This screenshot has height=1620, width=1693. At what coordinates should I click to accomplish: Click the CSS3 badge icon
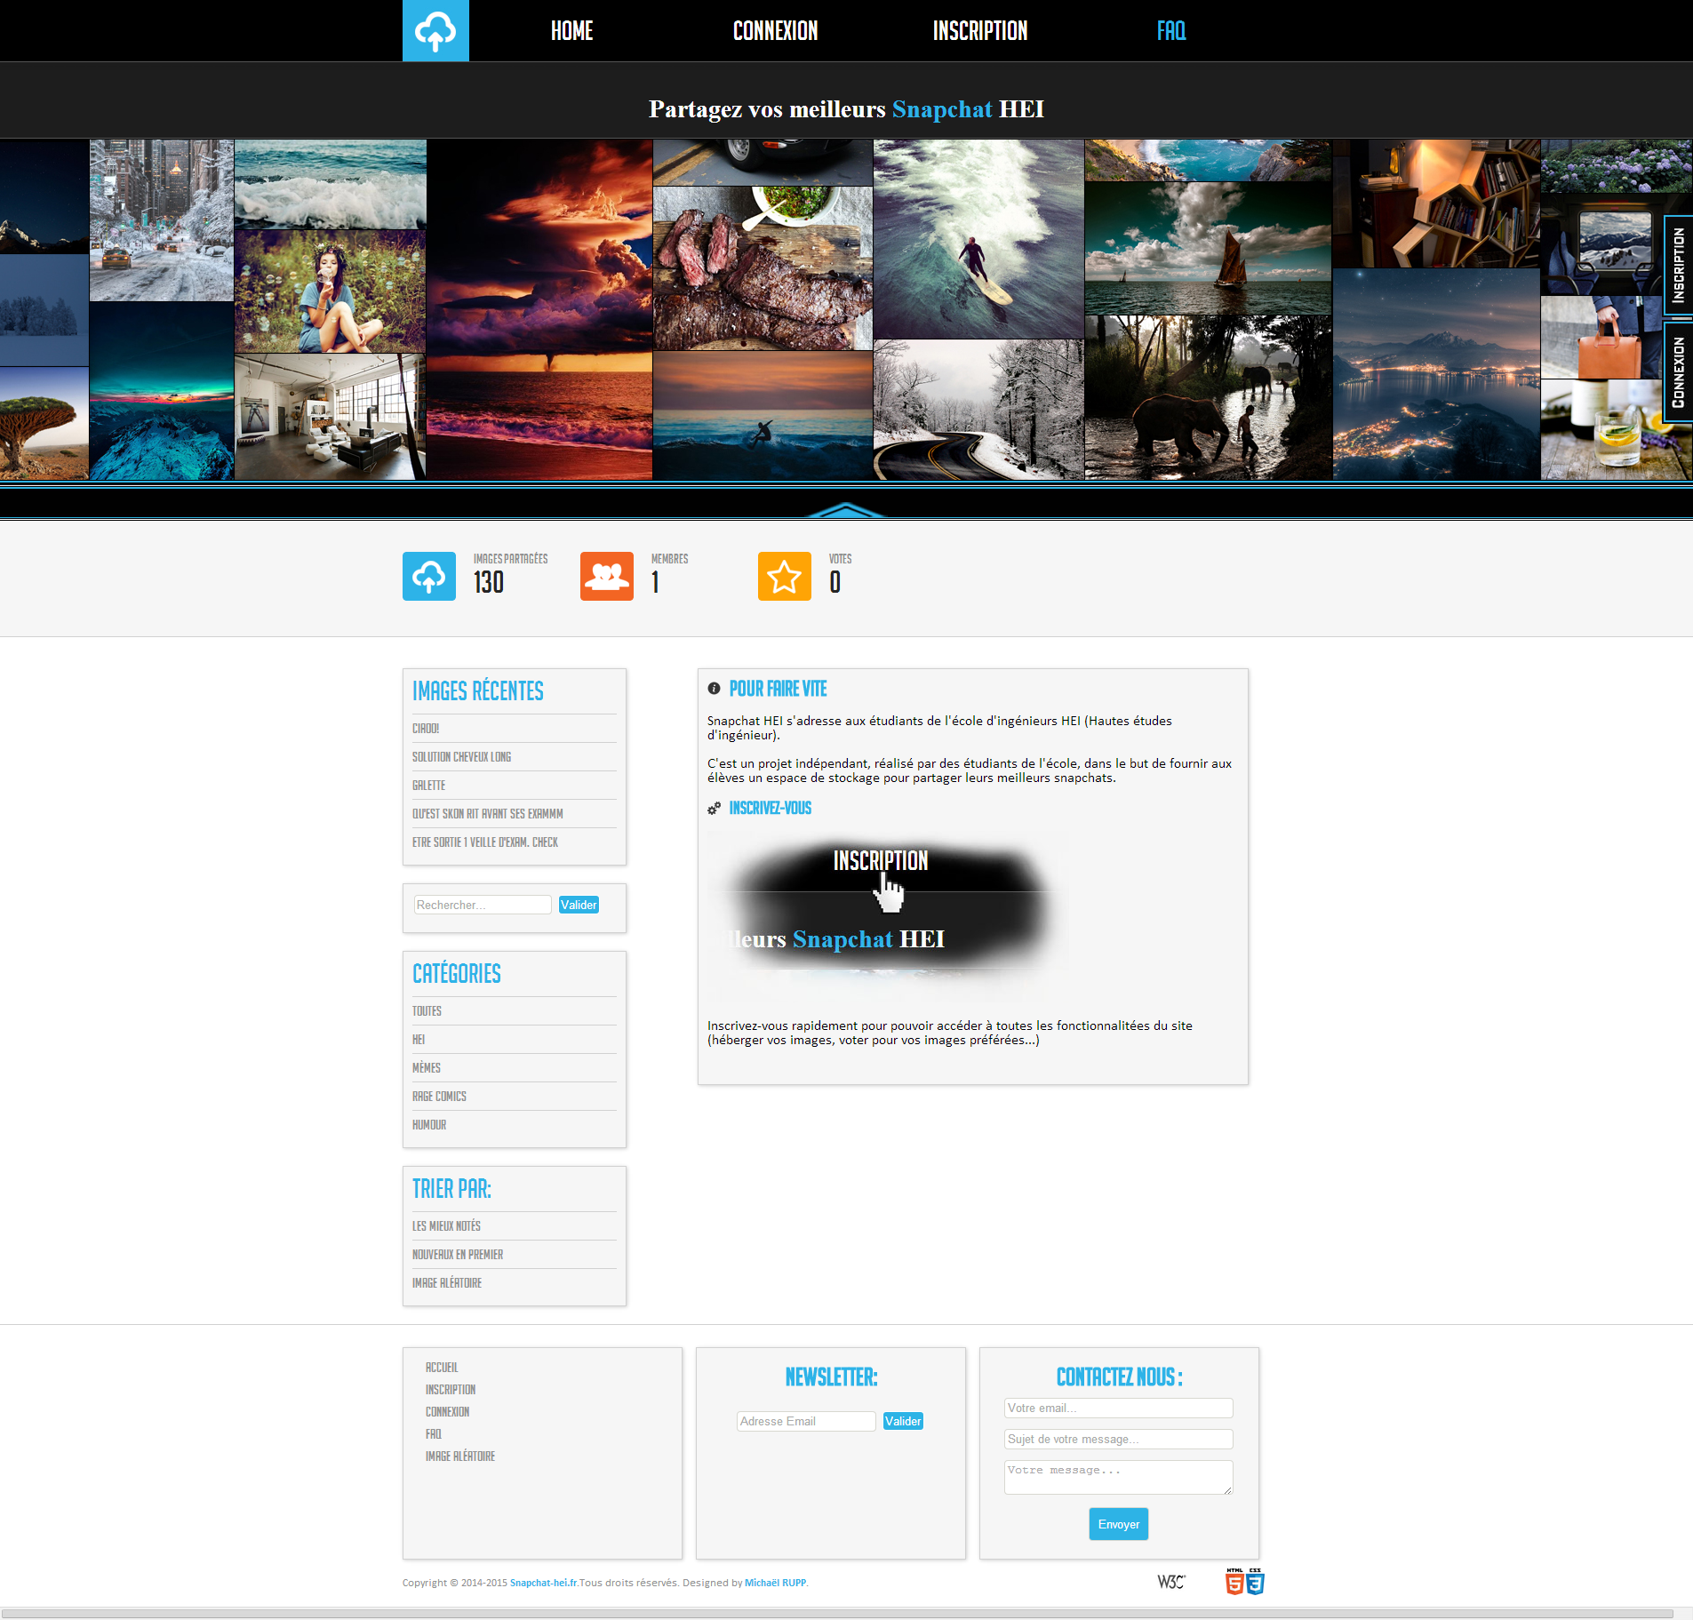coord(1255,1582)
